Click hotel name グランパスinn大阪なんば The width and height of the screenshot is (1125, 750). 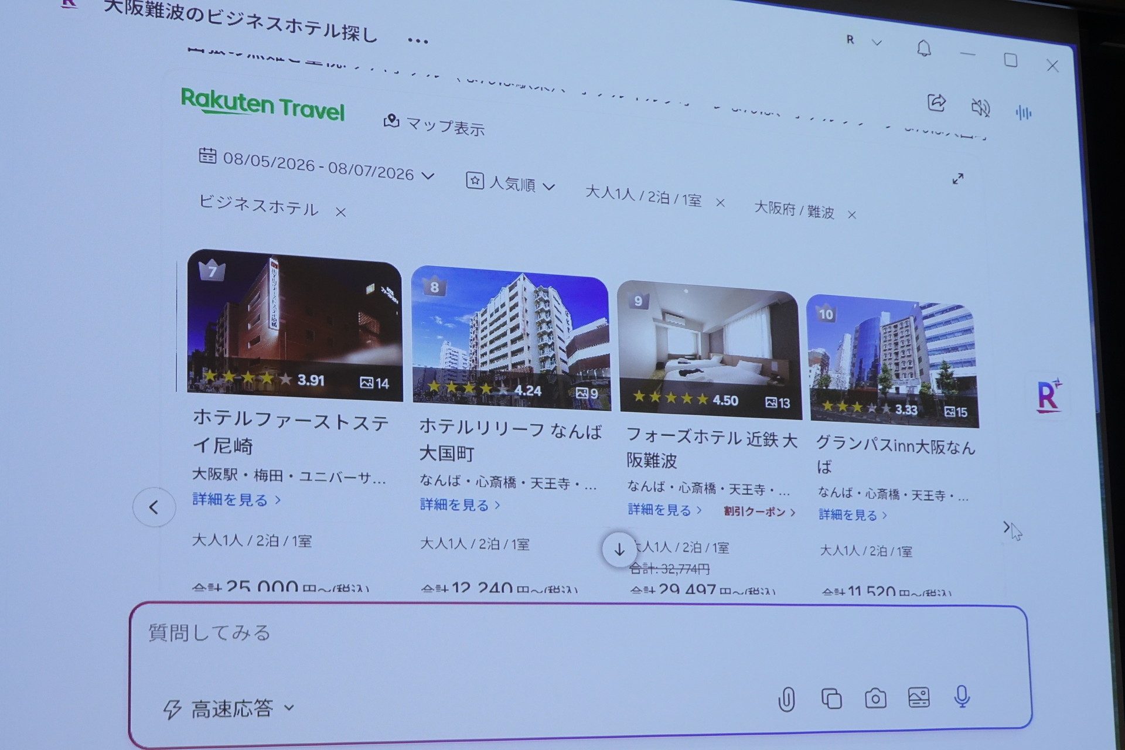pos(896,455)
